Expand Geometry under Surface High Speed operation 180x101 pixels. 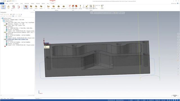click(x=5, y=36)
